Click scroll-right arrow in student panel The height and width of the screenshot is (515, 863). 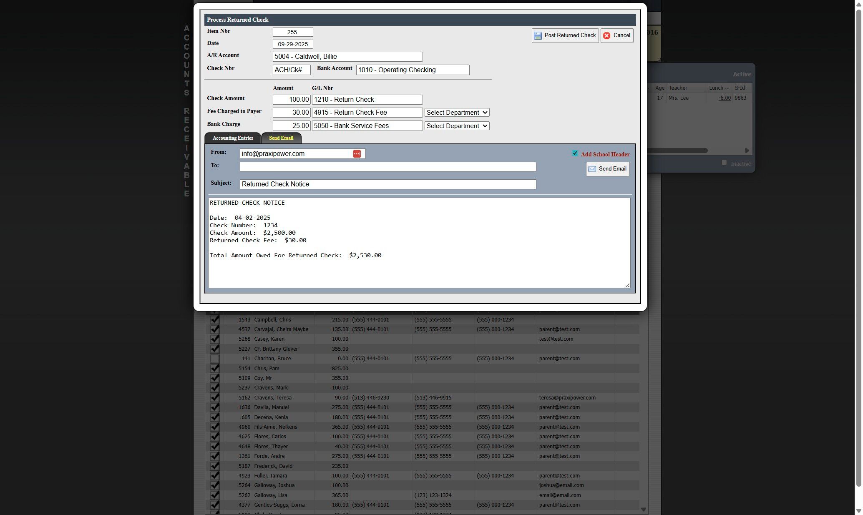pyautogui.click(x=747, y=151)
